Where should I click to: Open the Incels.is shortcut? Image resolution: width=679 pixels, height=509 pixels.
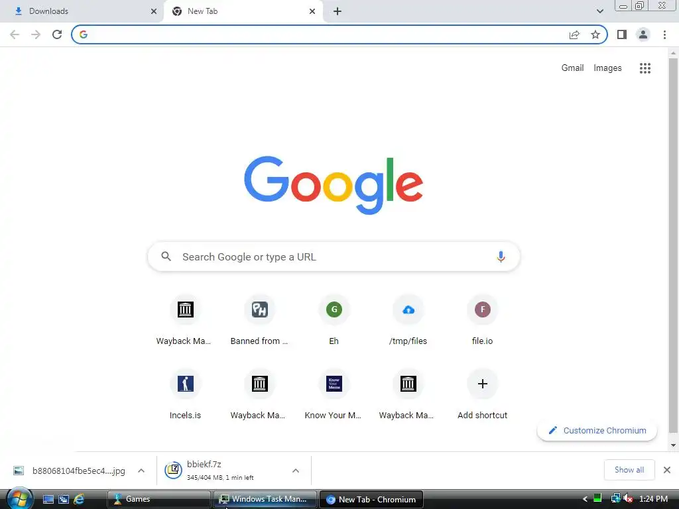click(185, 395)
